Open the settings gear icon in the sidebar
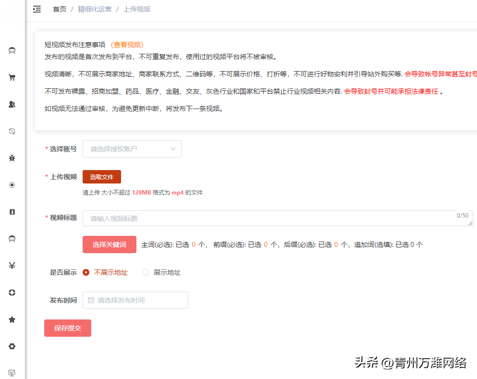 [12, 346]
